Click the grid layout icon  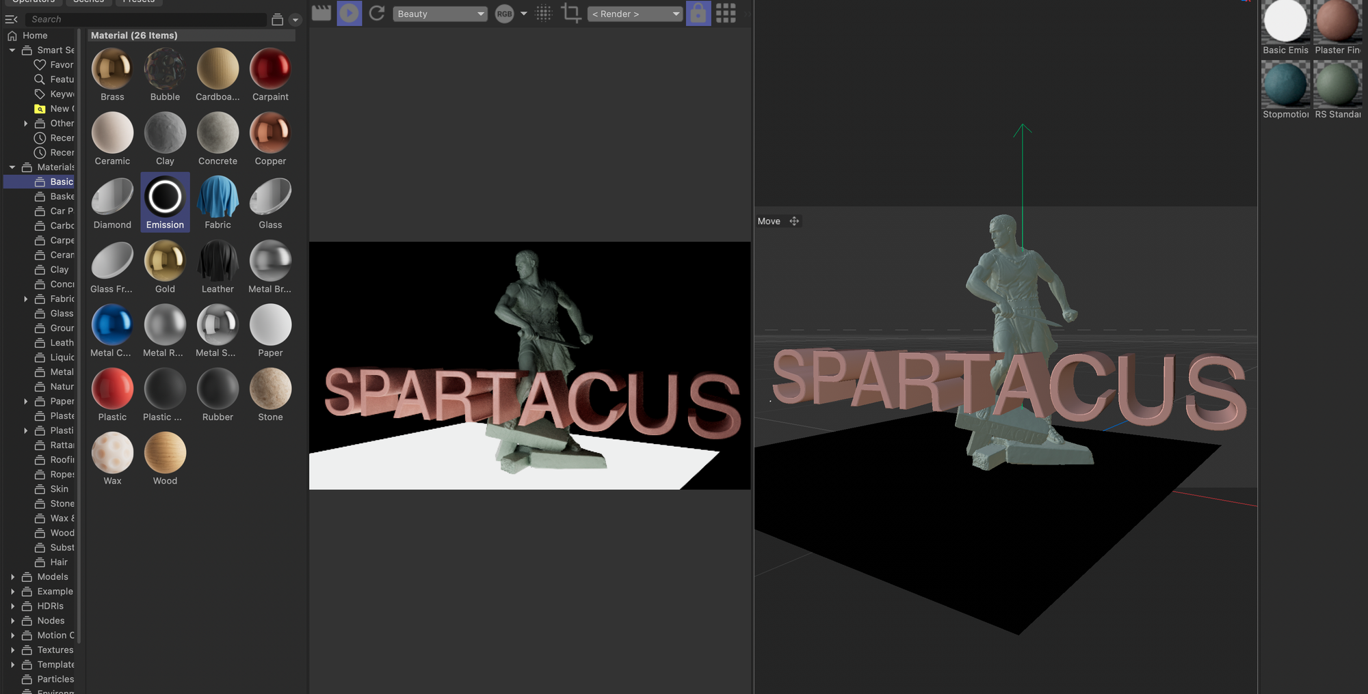coord(726,13)
